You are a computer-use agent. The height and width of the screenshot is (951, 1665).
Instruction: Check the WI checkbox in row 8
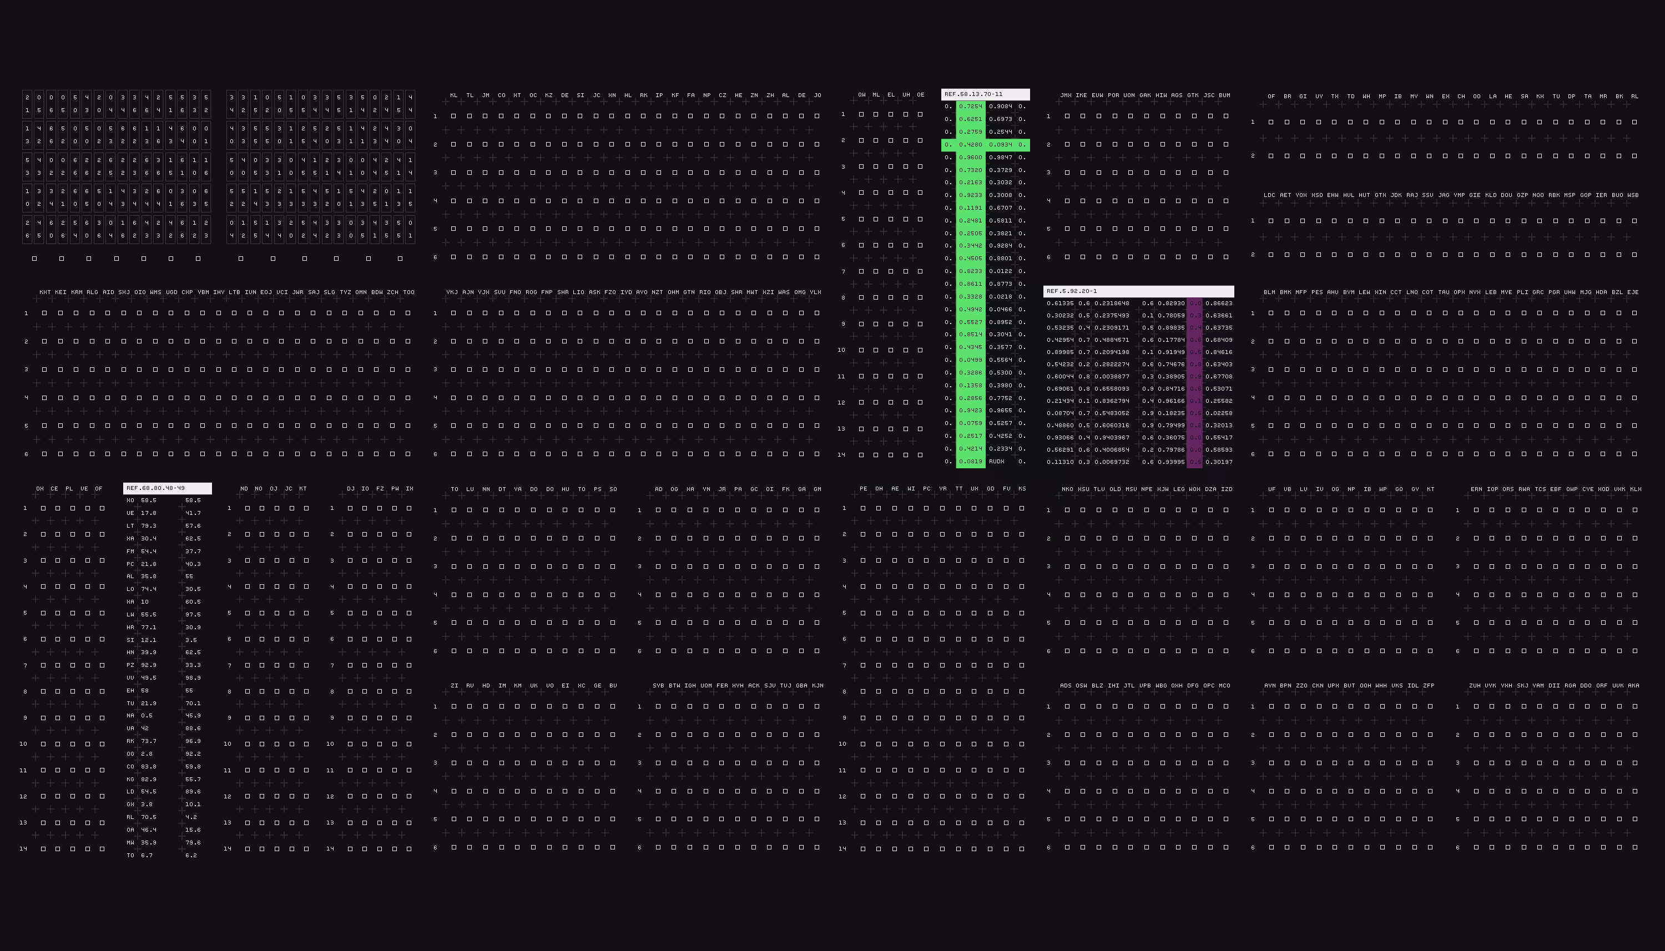(x=911, y=692)
